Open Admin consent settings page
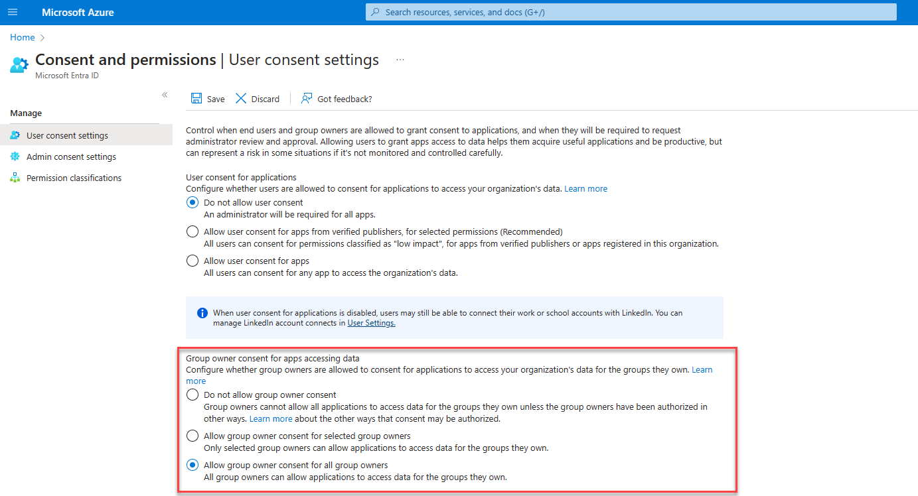 tap(71, 156)
